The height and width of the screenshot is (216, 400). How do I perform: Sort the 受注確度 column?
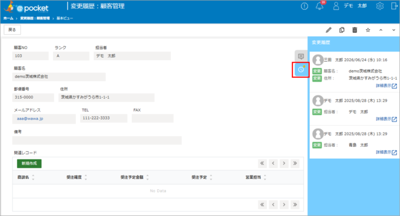point(86,177)
